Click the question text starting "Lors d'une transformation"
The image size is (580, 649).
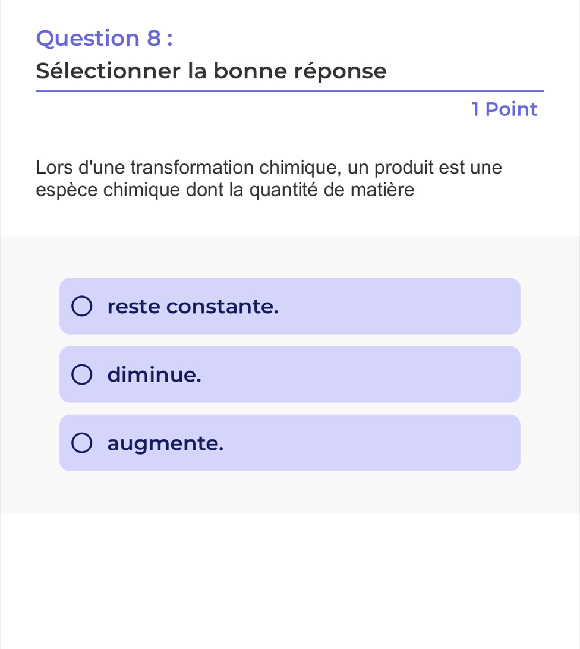click(x=269, y=167)
